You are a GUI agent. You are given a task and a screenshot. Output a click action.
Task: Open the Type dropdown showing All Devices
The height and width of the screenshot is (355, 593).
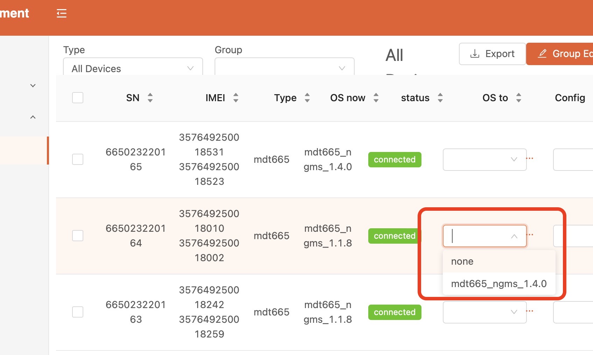(133, 67)
